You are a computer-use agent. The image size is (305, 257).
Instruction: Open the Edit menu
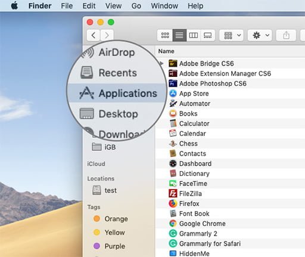point(89,6)
